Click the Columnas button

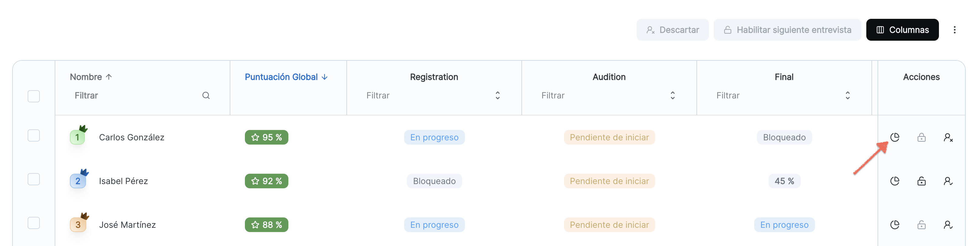click(x=902, y=30)
